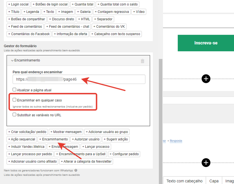The height and width of the screenshot is (184, 234).
Task: Click the upper black plus add-block icon
Action: coord(206,79)
